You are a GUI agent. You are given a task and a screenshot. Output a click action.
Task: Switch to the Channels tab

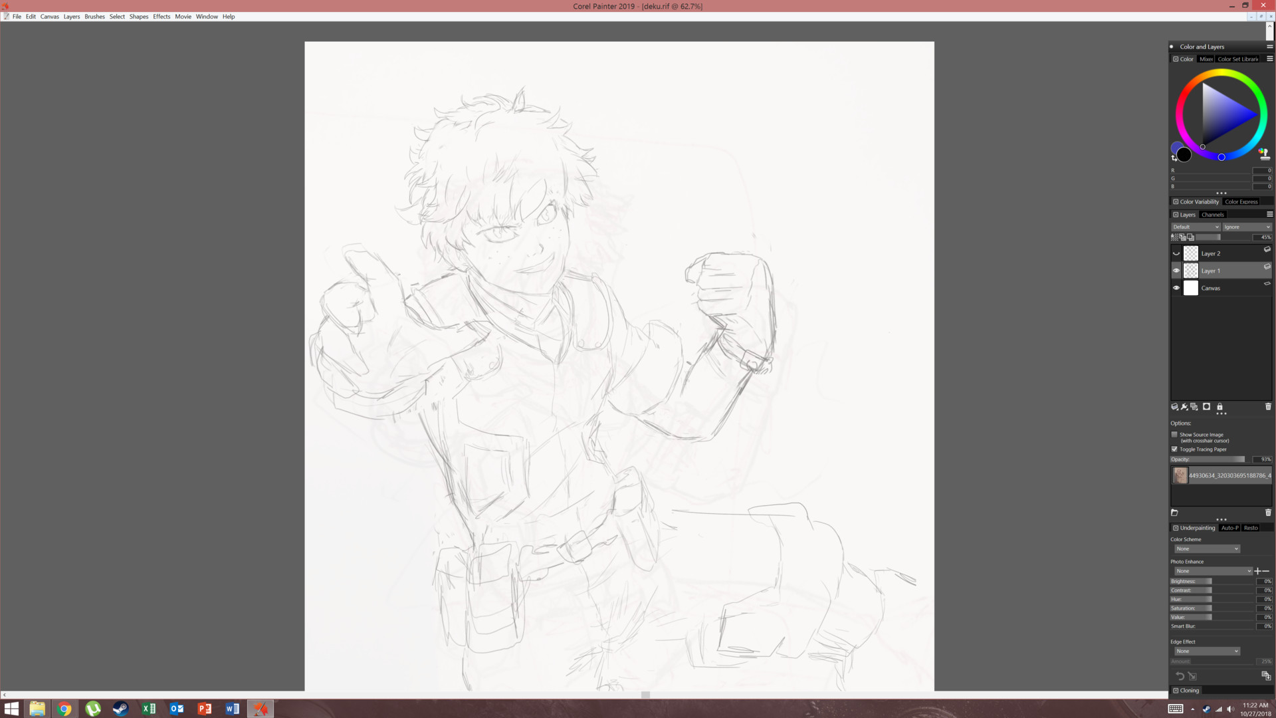click(x=1213, y=215)
